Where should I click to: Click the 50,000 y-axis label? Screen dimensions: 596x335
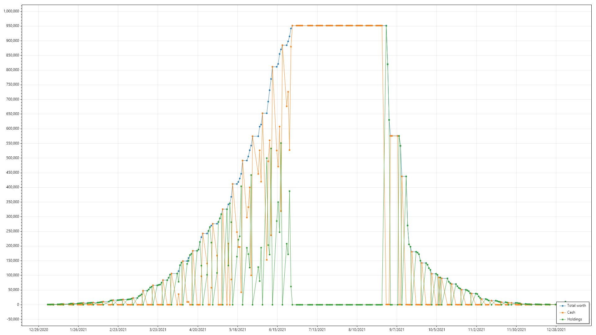coord(13,290)
